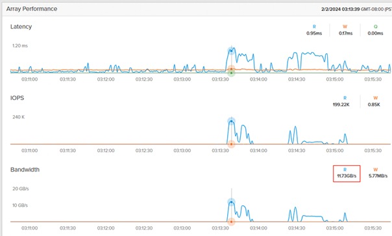Click the Latency chart heading

(x=21, y=27)
